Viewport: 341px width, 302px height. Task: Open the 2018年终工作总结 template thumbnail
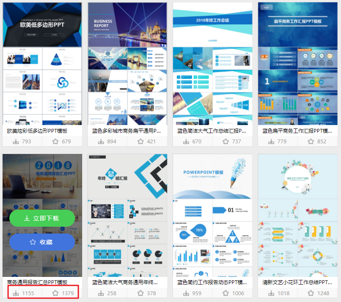[212, 64]
